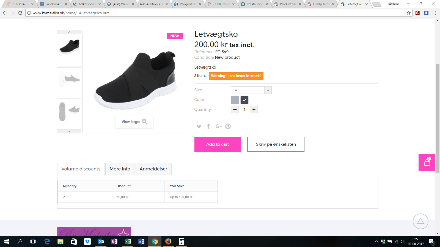Click the volume speaker tray icon
Image resolution: width=440 pixels, height=247 pixels.
pos(403,242)
